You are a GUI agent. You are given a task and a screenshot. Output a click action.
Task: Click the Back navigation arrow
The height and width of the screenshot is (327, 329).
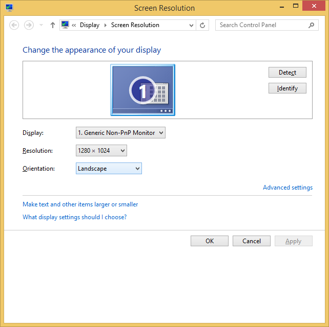click(14, 25)
